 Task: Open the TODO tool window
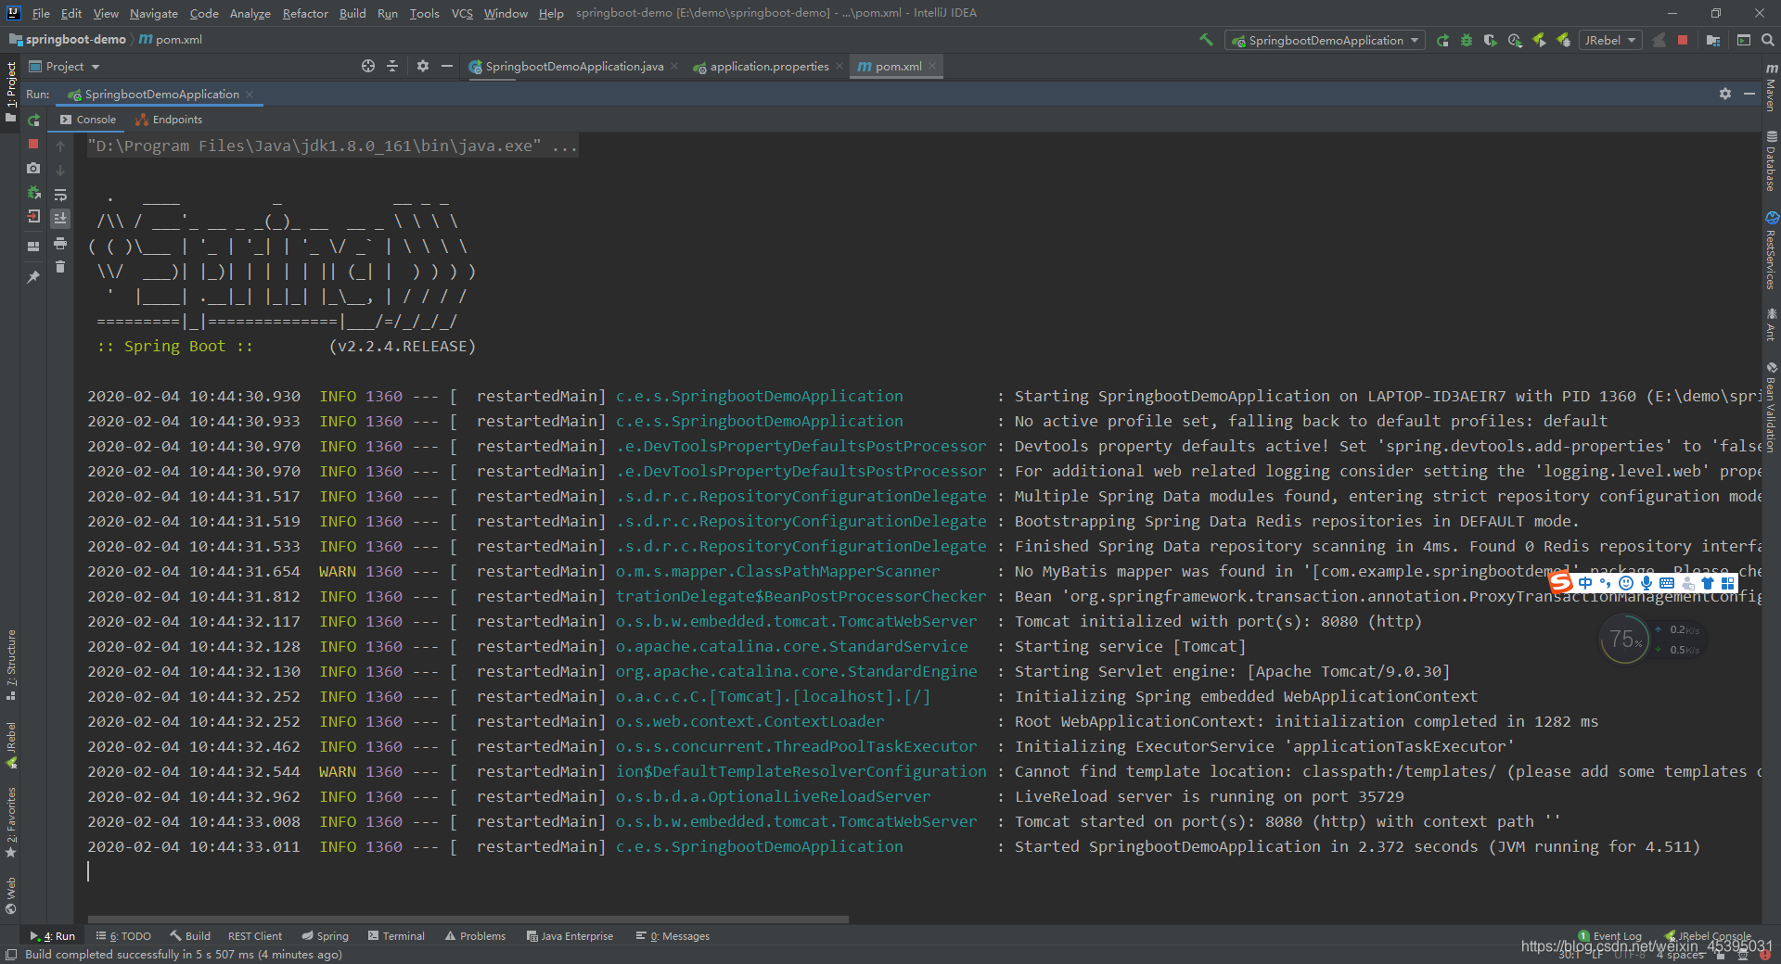click(123, 936)
